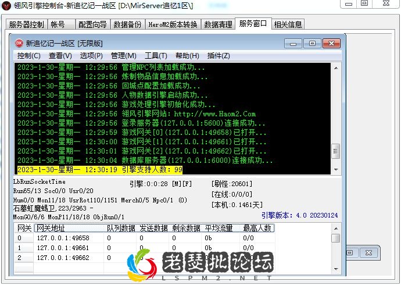Click log line 数据库服务器(127.0.0.1:6000)连接成功
401x285 pixels.
point(145,160)
